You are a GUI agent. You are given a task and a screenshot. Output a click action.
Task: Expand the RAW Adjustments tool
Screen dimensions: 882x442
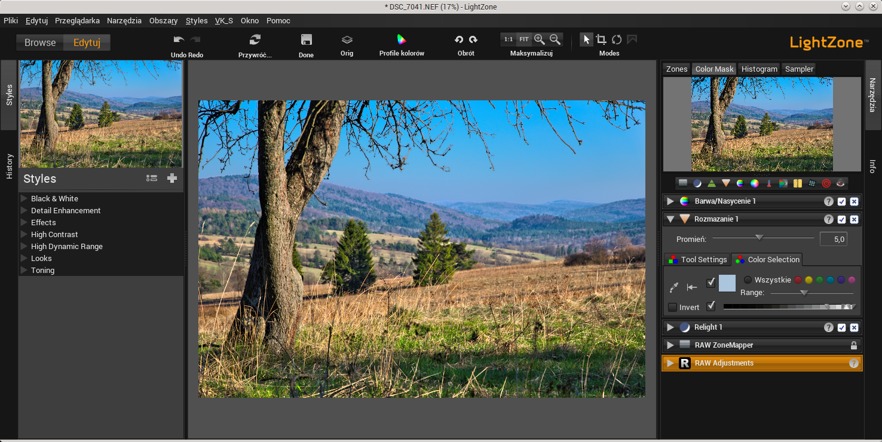[x=670, y=363]
